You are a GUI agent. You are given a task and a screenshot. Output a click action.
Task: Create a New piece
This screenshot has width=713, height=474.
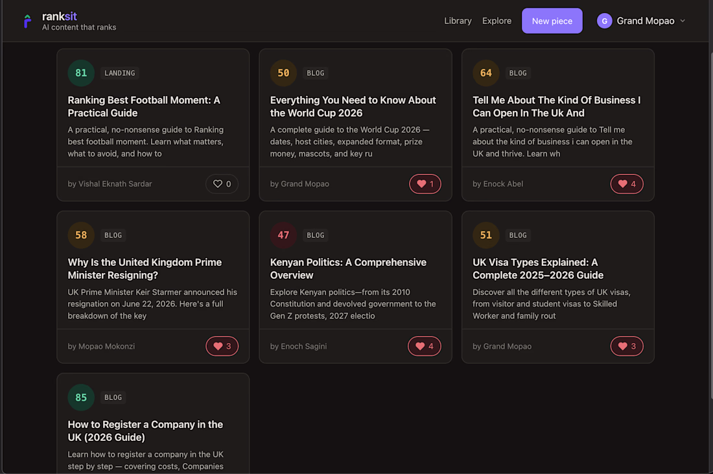[x=552, y=21]
